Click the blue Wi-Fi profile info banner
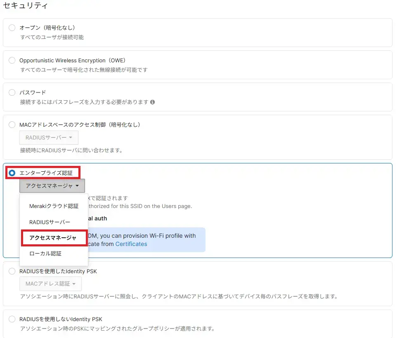Viewport: 397px width, 338px height. click(165, 240)
